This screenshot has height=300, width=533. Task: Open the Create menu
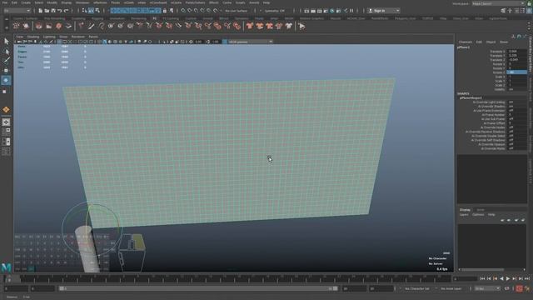click(26, 2)
